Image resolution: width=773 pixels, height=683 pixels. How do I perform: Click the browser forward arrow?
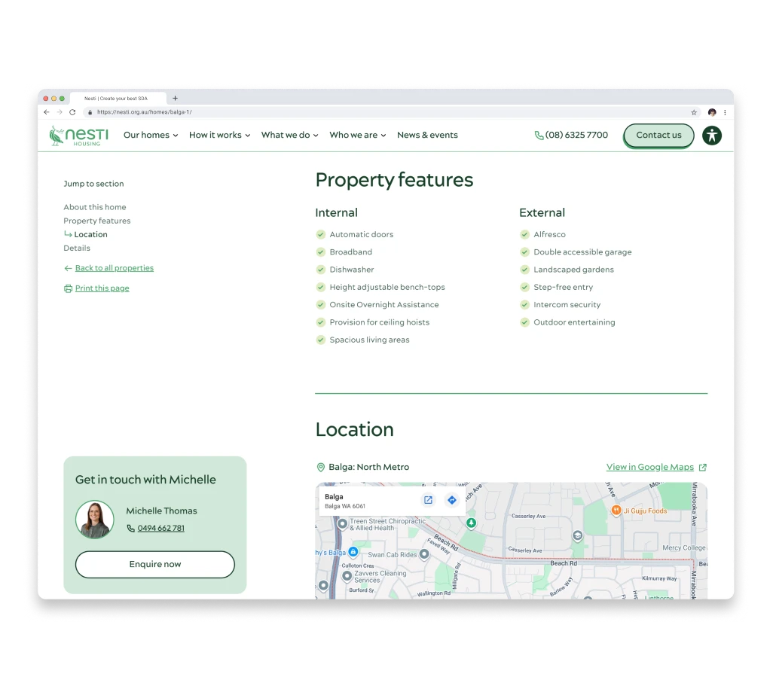[60, 112]
